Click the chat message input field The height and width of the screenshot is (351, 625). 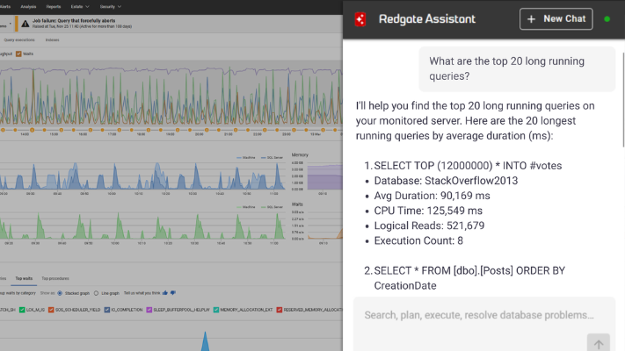click(x=479, y=315)
